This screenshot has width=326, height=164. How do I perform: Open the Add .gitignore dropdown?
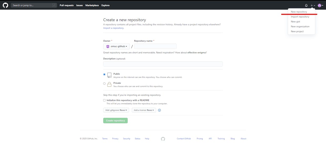click(116, 110)
